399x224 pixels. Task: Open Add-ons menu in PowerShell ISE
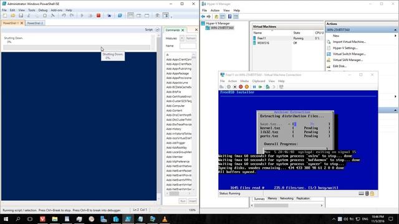pyautogui.click(x=57, y=10)
